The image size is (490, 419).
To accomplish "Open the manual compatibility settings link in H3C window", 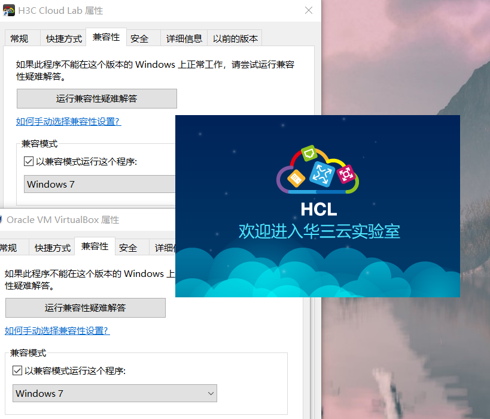I will click(68, 122).
